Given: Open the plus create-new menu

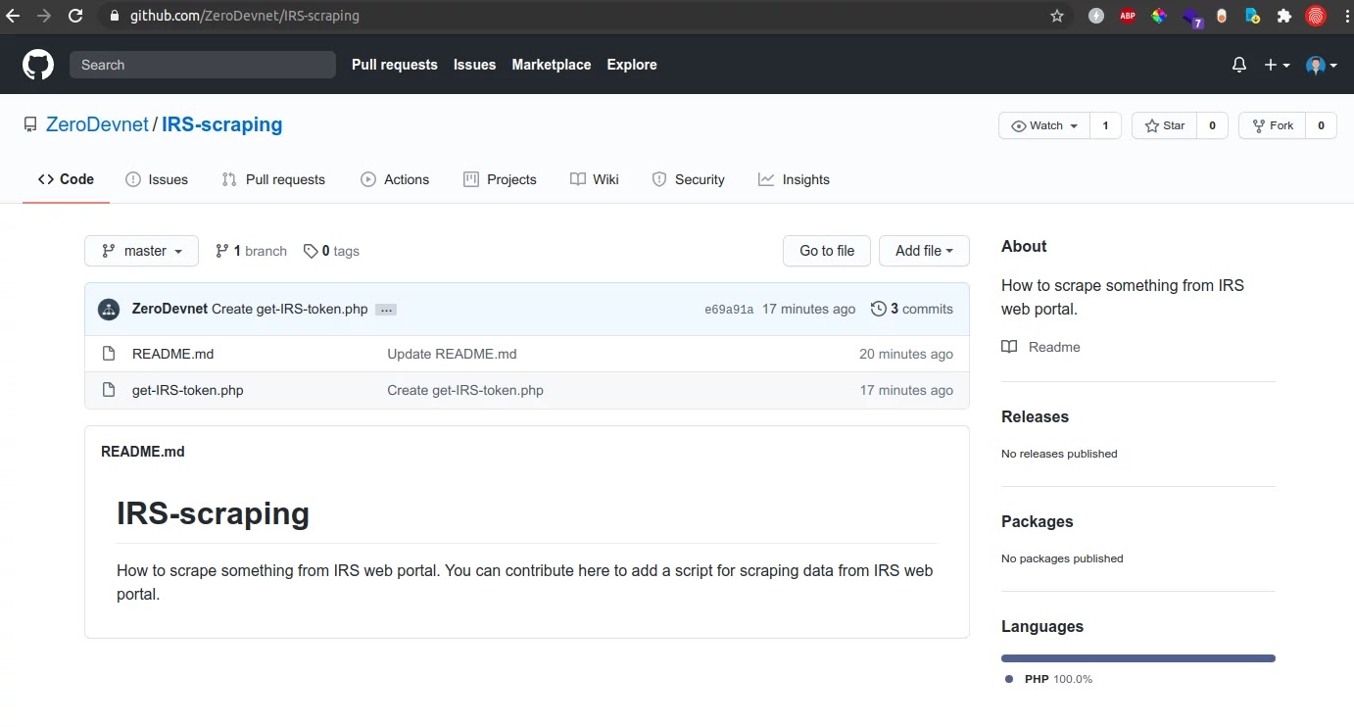Looking at the screenshot, I should tap(1276, 65).
